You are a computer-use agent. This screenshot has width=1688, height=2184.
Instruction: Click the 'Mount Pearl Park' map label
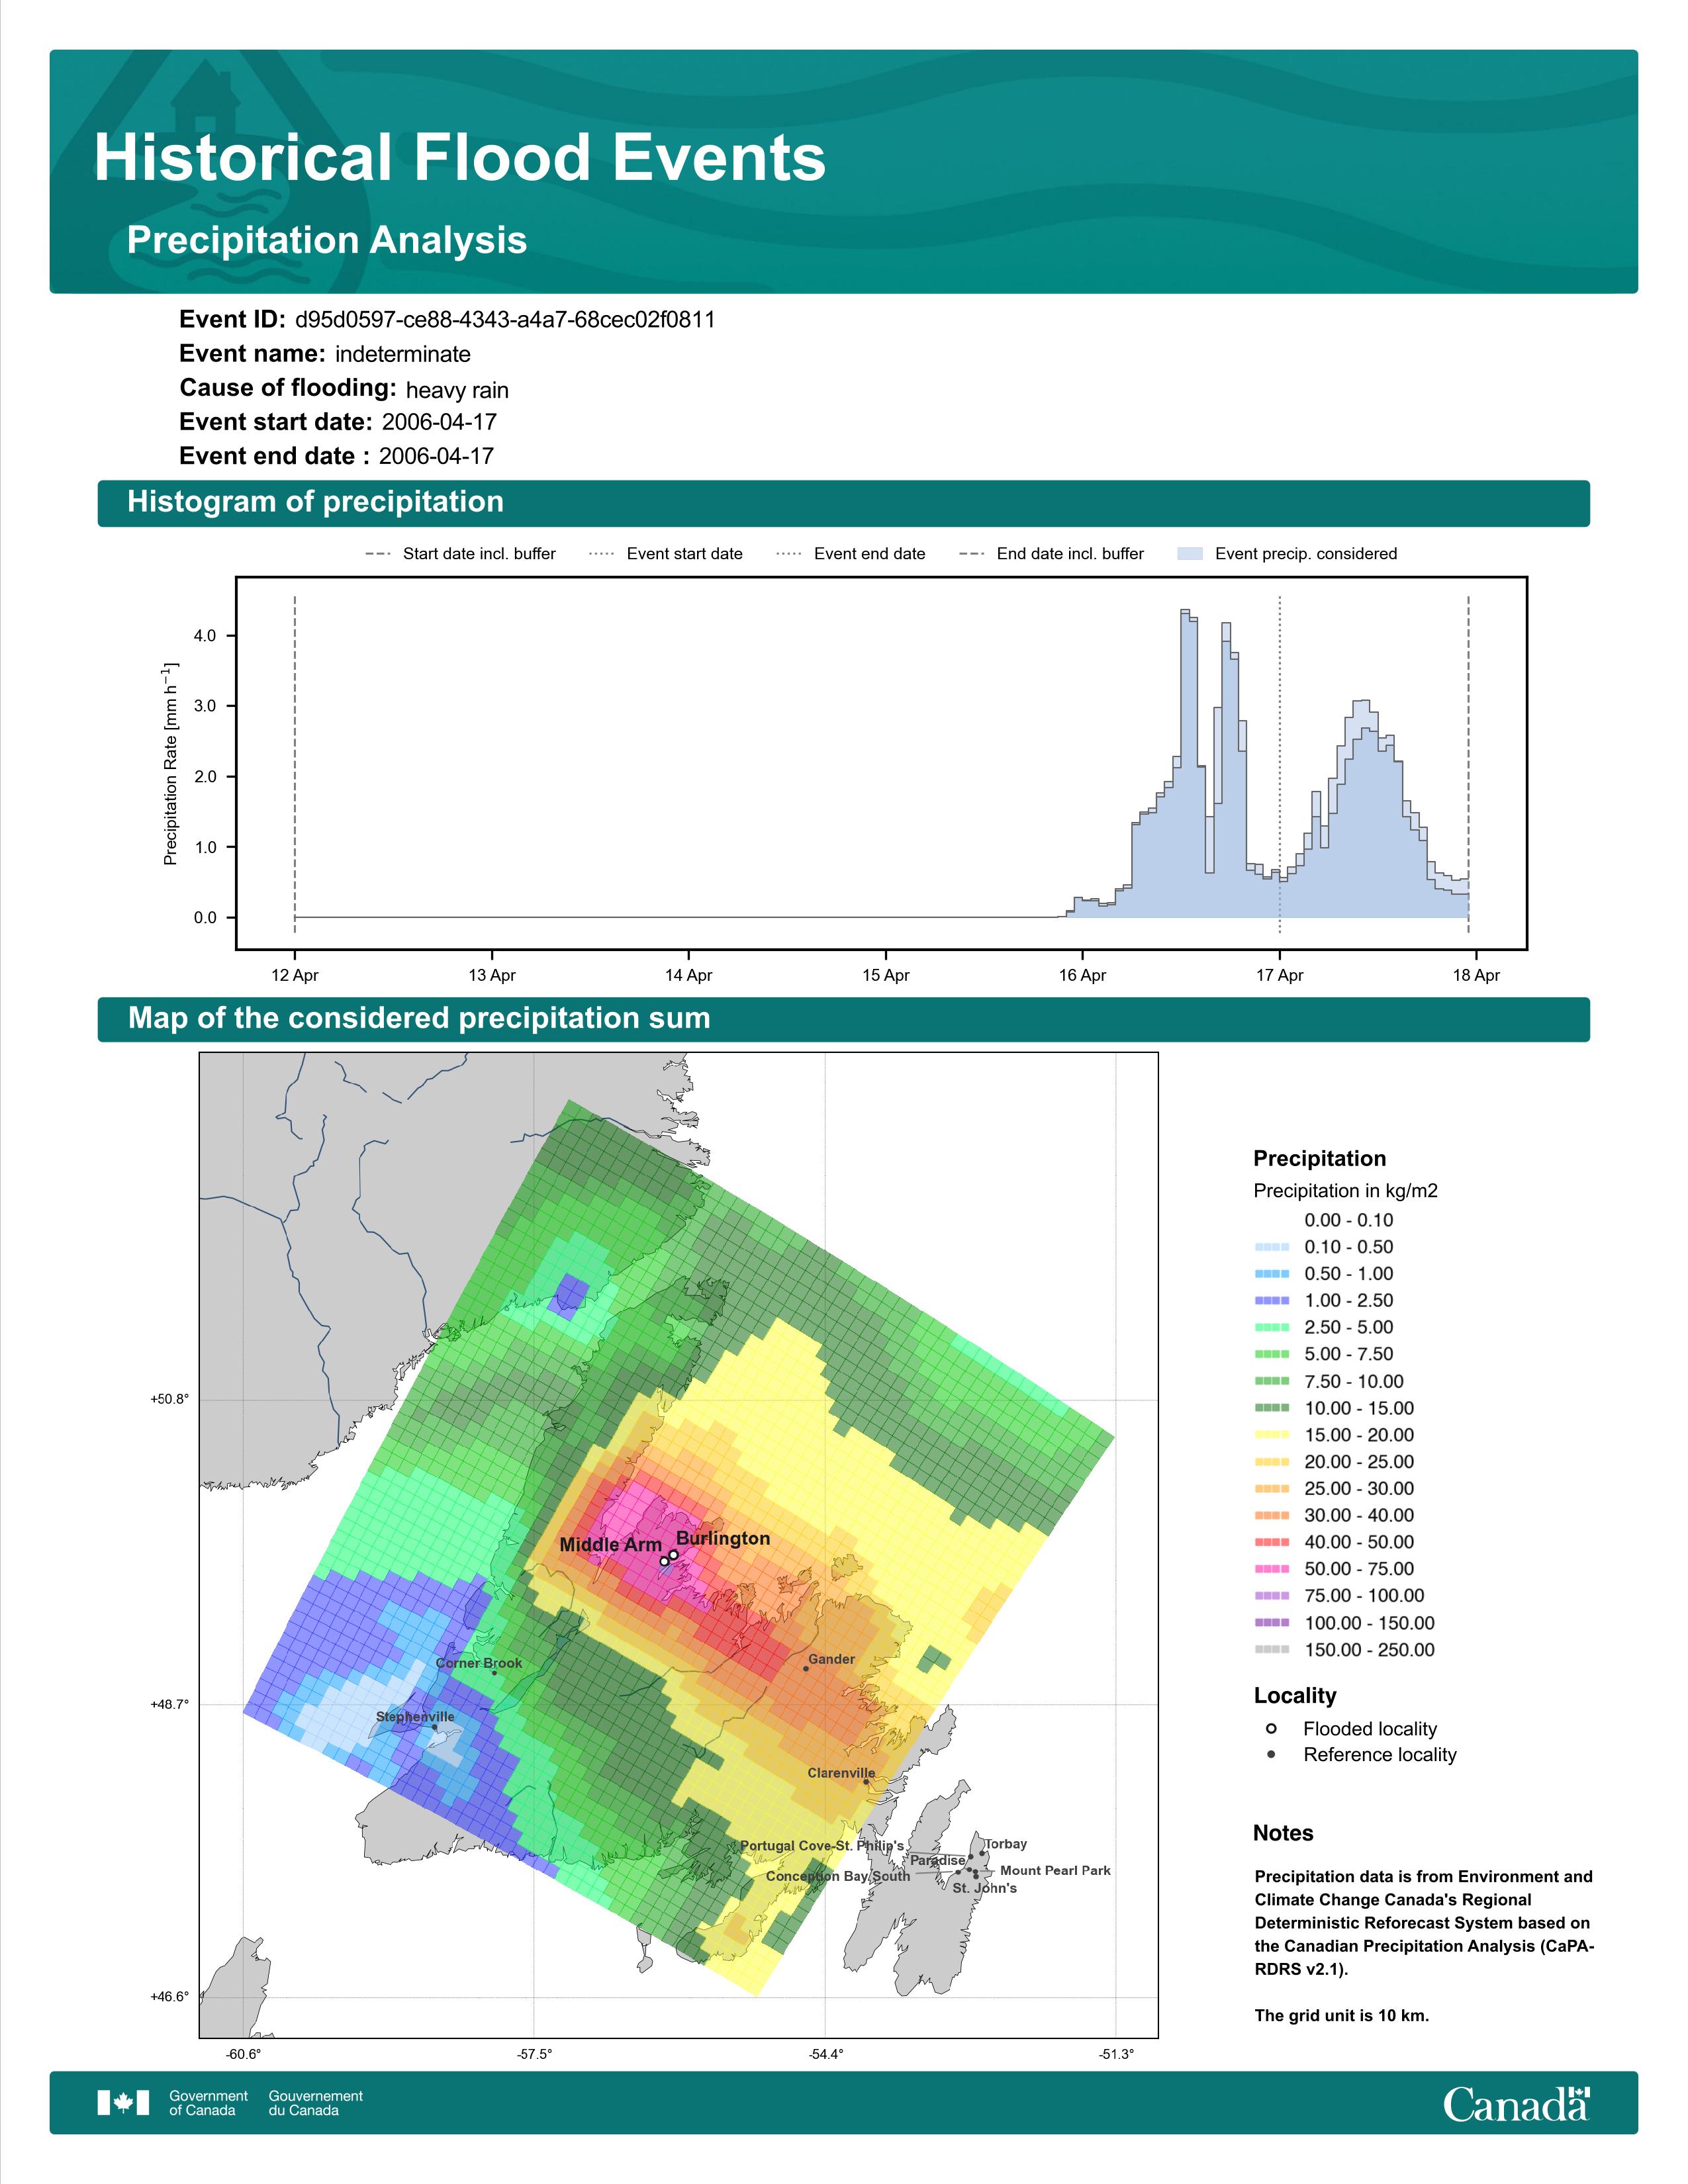pos(1055,1870)
